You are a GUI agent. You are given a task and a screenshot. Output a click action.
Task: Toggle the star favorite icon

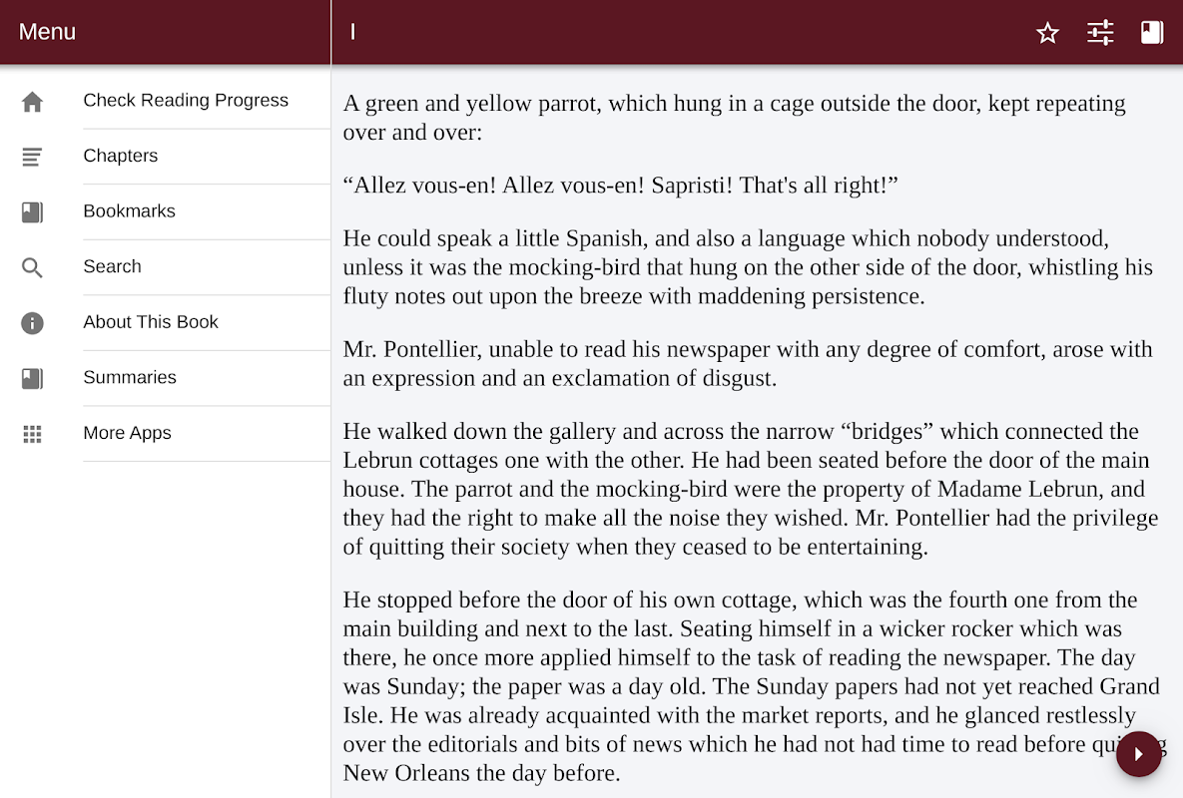pyautogui.click(x=1047, y=32)
